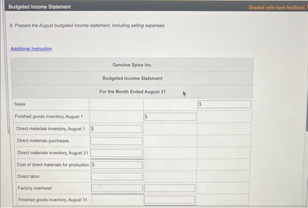
Task: Click 'For the Month Ended August 31' heading
Action: pyautogui.click(x=132, y=91)
